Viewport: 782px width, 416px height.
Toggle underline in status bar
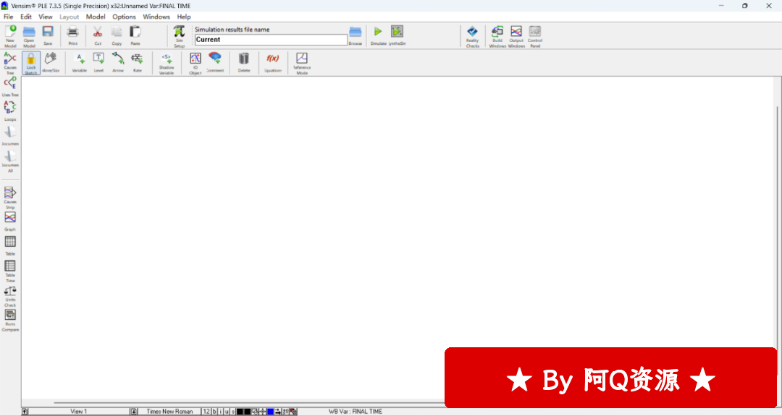pyautogui.click(x=227, y=412)
